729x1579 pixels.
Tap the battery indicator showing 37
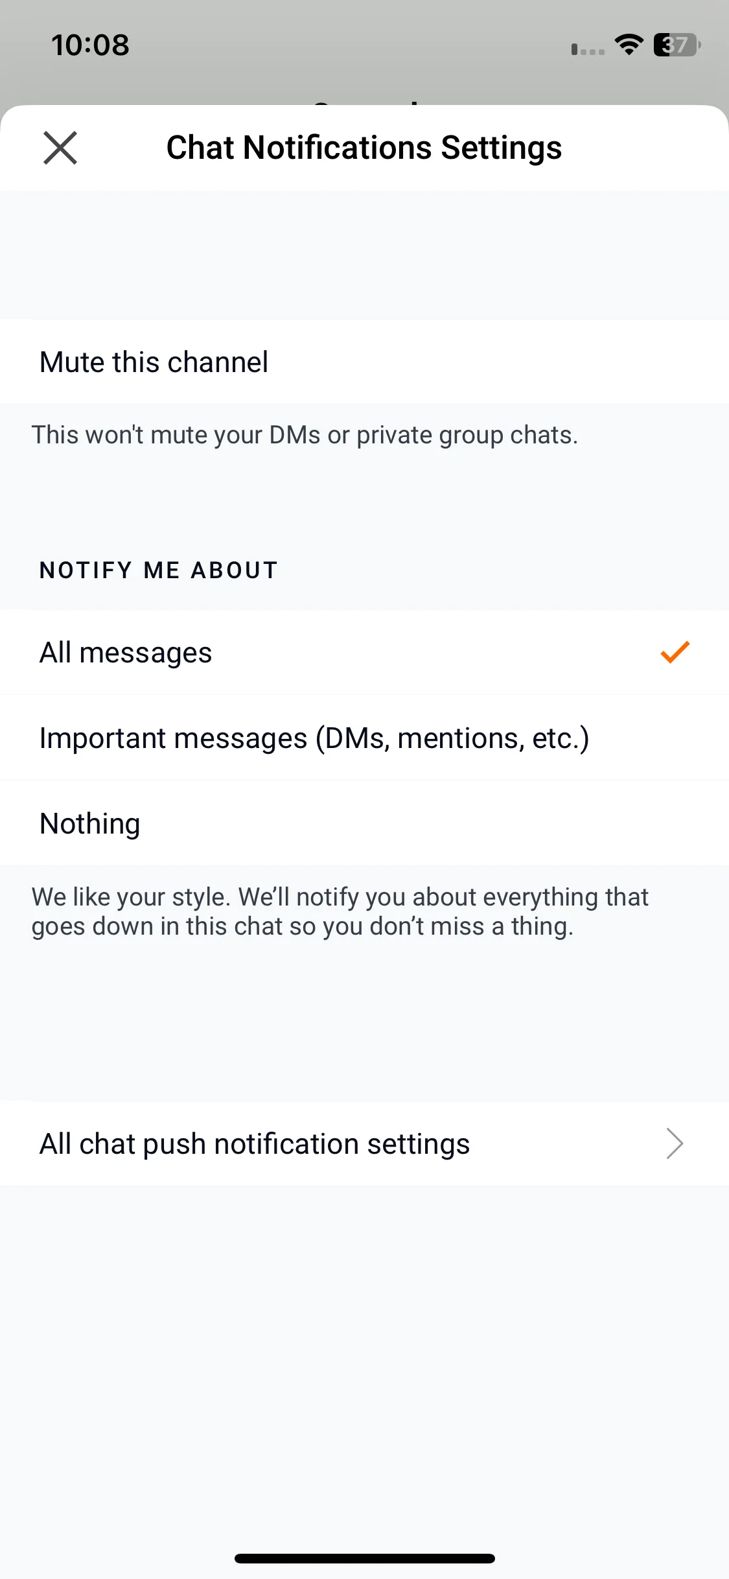677,45
